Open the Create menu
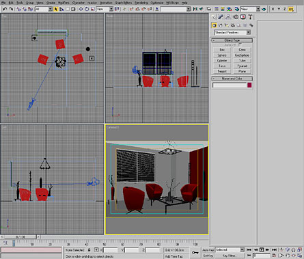 51,3
